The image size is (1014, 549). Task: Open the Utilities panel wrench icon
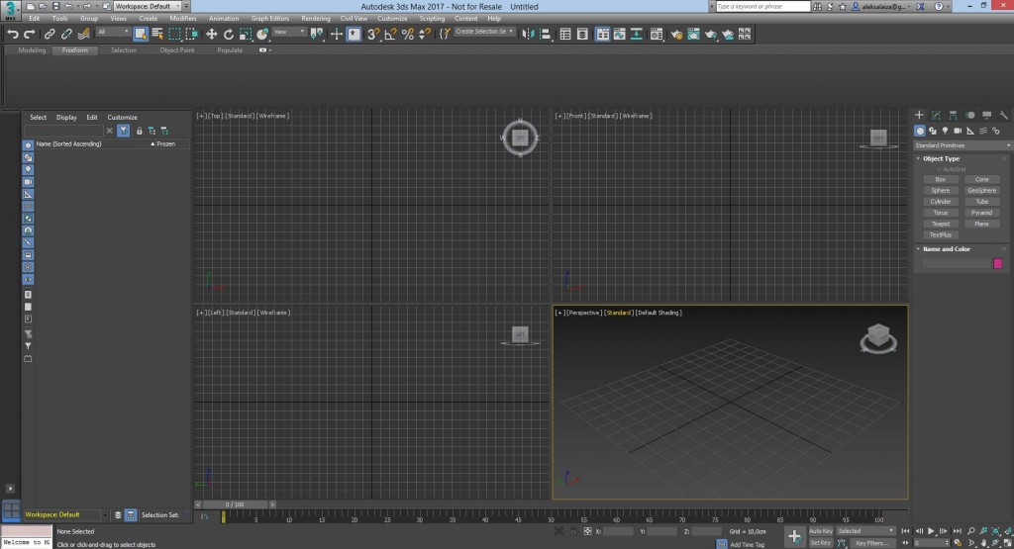coord(1003,116)
